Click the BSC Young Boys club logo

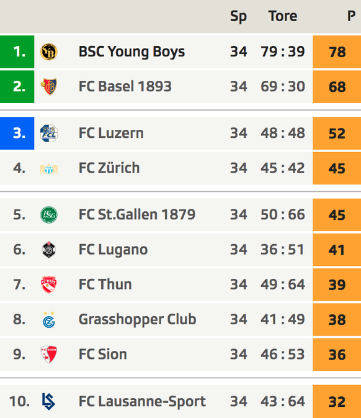point(49,52)
